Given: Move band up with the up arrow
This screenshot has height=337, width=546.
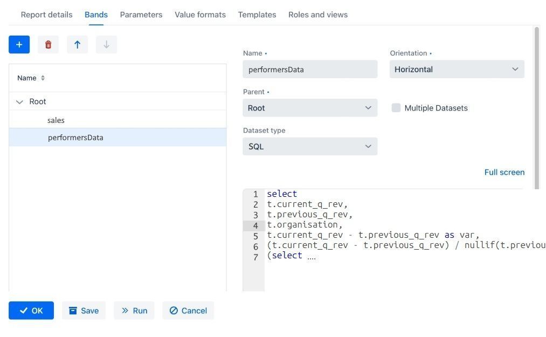Looking at the screenshot, I should tap(77, 45).
